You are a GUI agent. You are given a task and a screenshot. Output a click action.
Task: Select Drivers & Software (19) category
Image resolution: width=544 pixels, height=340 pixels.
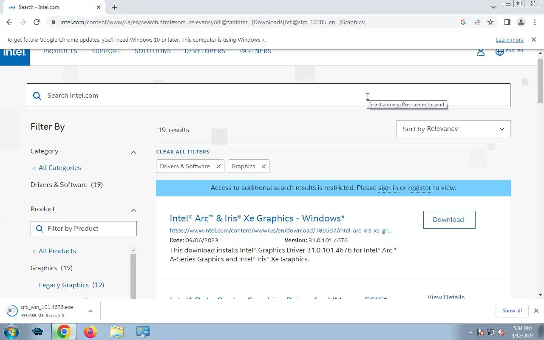(x=66, y=185)
